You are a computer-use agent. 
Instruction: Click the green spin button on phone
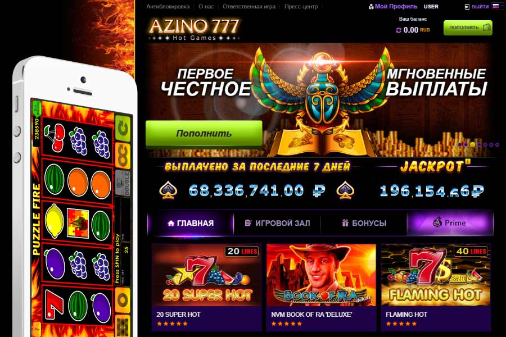pyautogui.click(x=123, y=129)
